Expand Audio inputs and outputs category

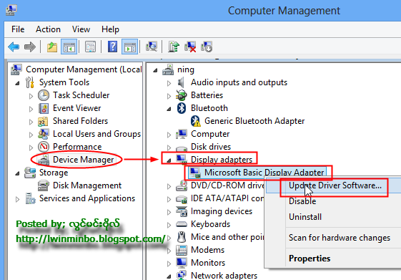(169, 83)
